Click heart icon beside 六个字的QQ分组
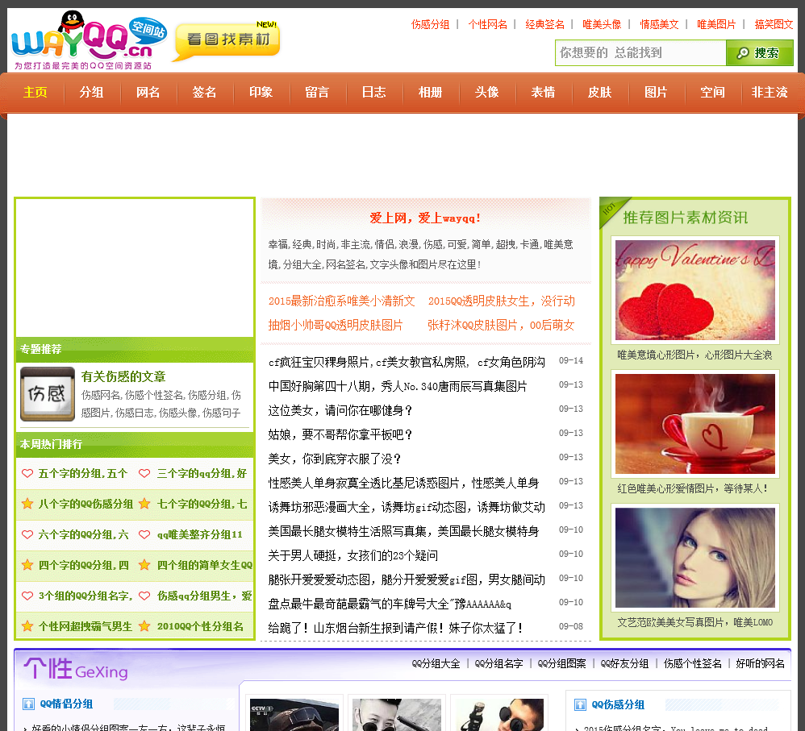 tap(27, 534)
